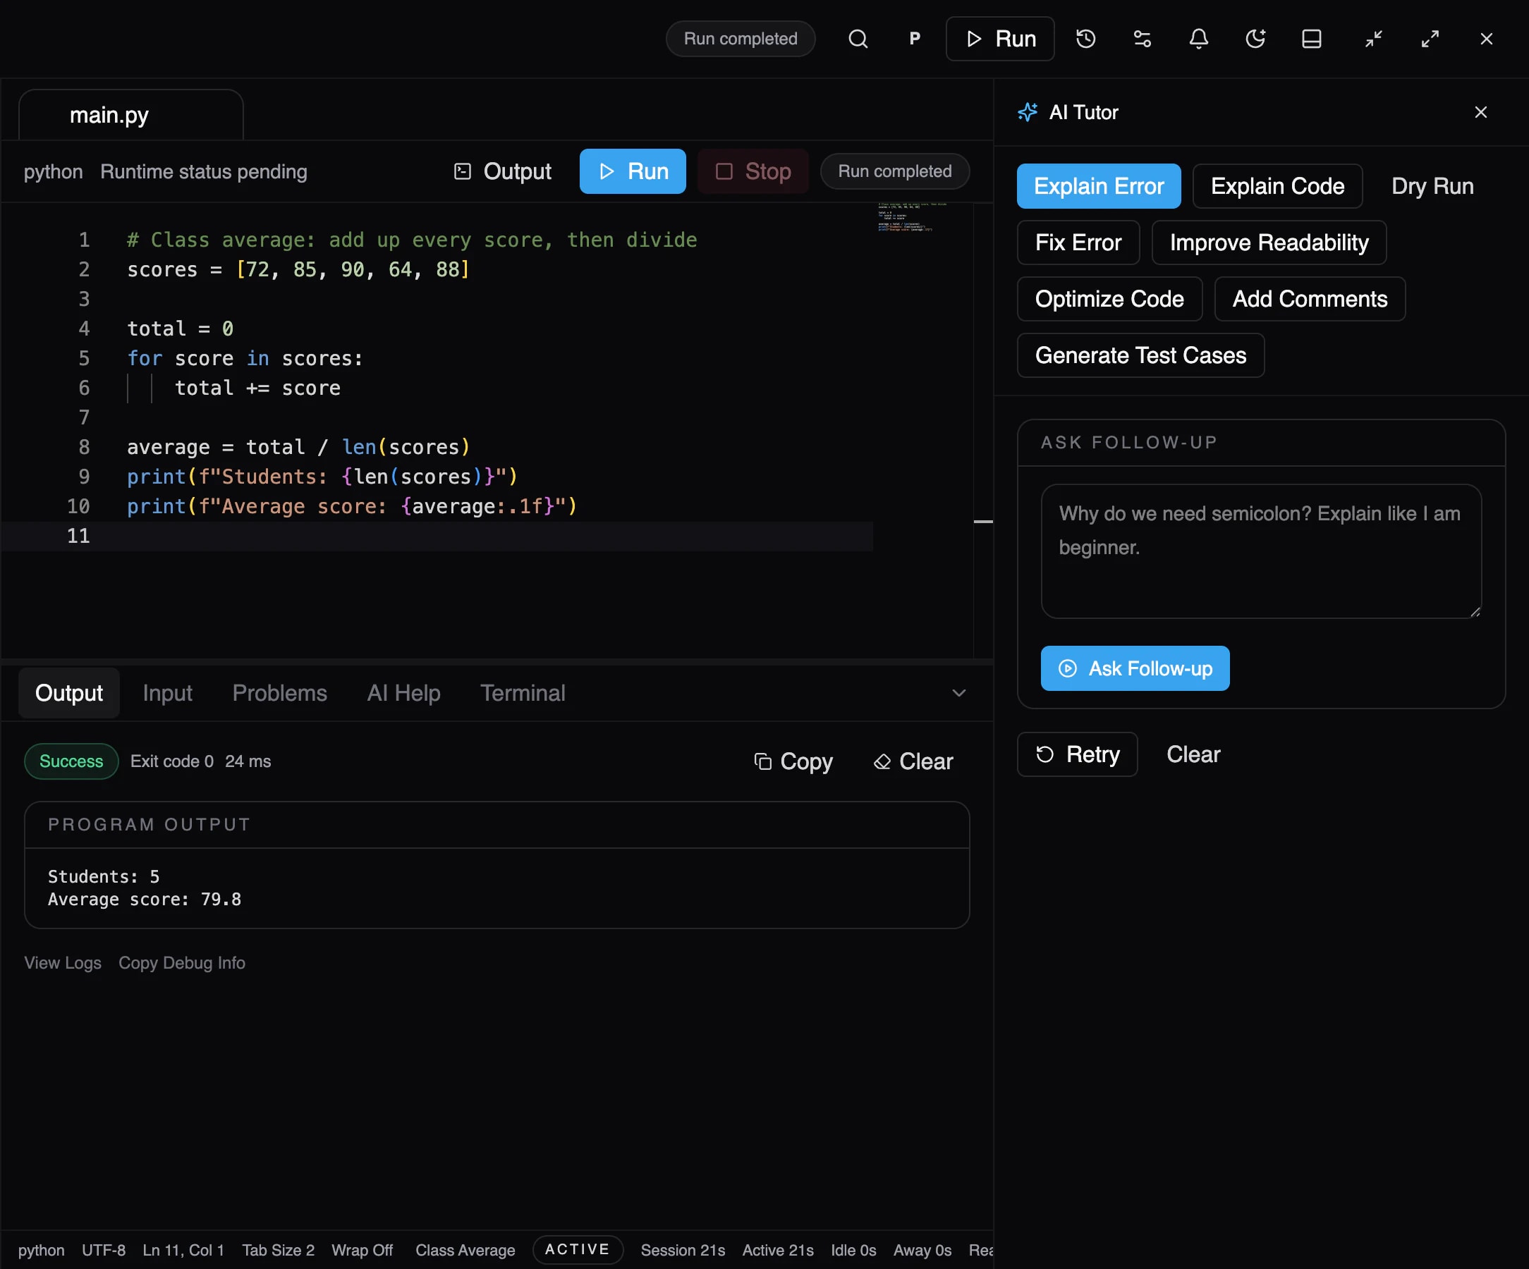The image size is (1529, 1269).
Task: Clear the program output with eraser button
Action: 913,761
